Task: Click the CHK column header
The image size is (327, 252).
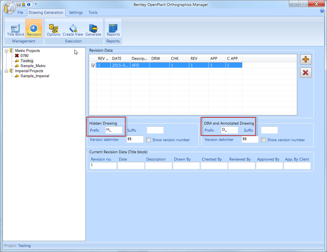Action: click(179, 58)
